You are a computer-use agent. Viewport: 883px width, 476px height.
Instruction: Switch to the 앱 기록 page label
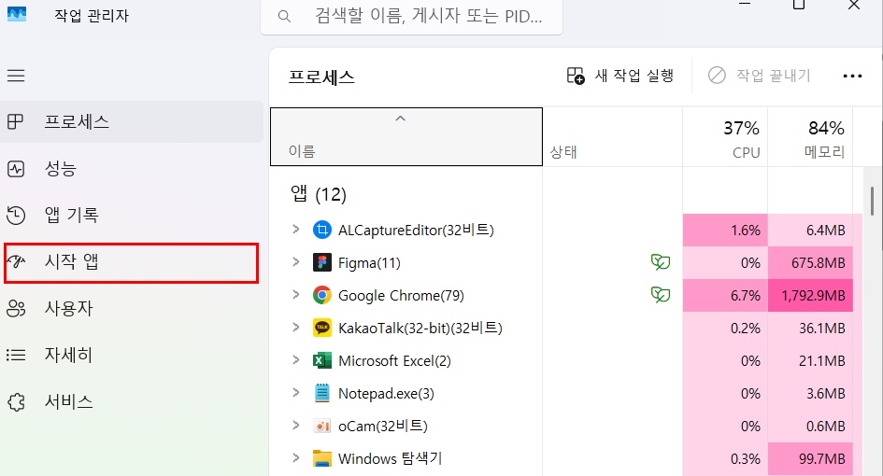pos(72,215)
